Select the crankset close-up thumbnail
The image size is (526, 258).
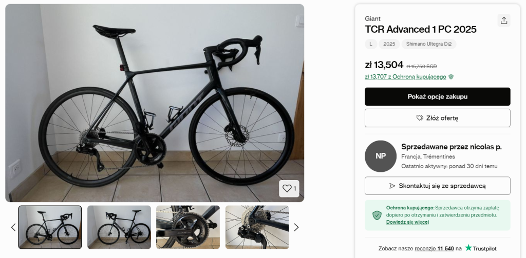click(x=188, y=227)
